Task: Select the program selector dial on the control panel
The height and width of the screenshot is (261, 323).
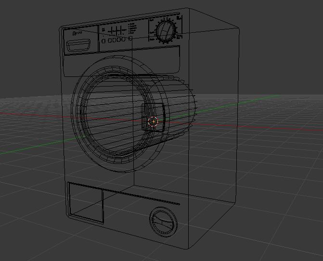Action: [x=166, y=31]
